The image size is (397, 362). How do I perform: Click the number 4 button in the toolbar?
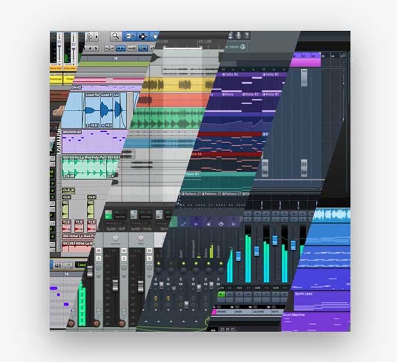tap(90, 48)
